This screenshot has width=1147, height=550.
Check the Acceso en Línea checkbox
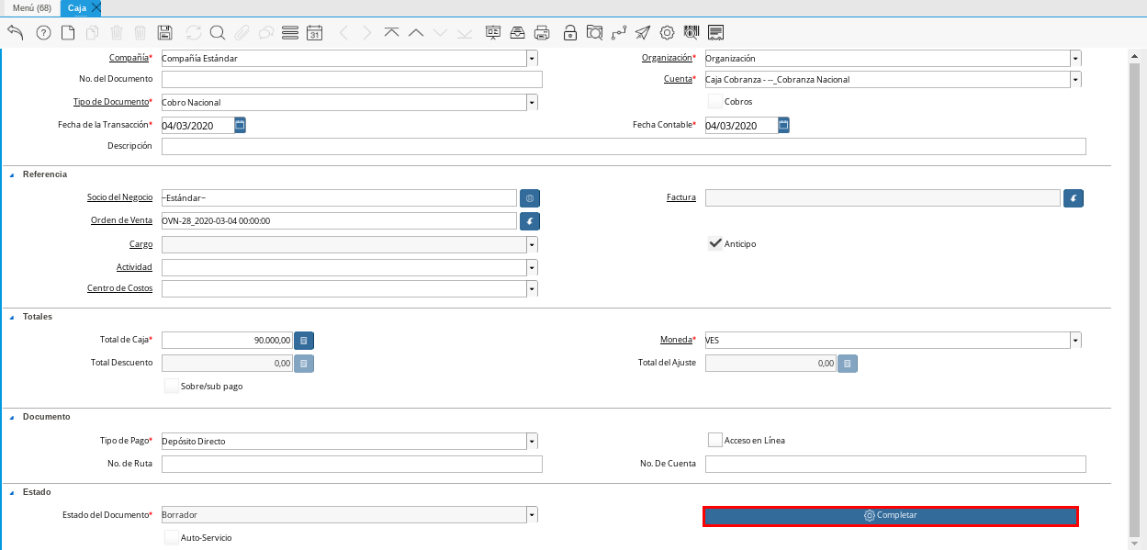[x=715, y=440]
